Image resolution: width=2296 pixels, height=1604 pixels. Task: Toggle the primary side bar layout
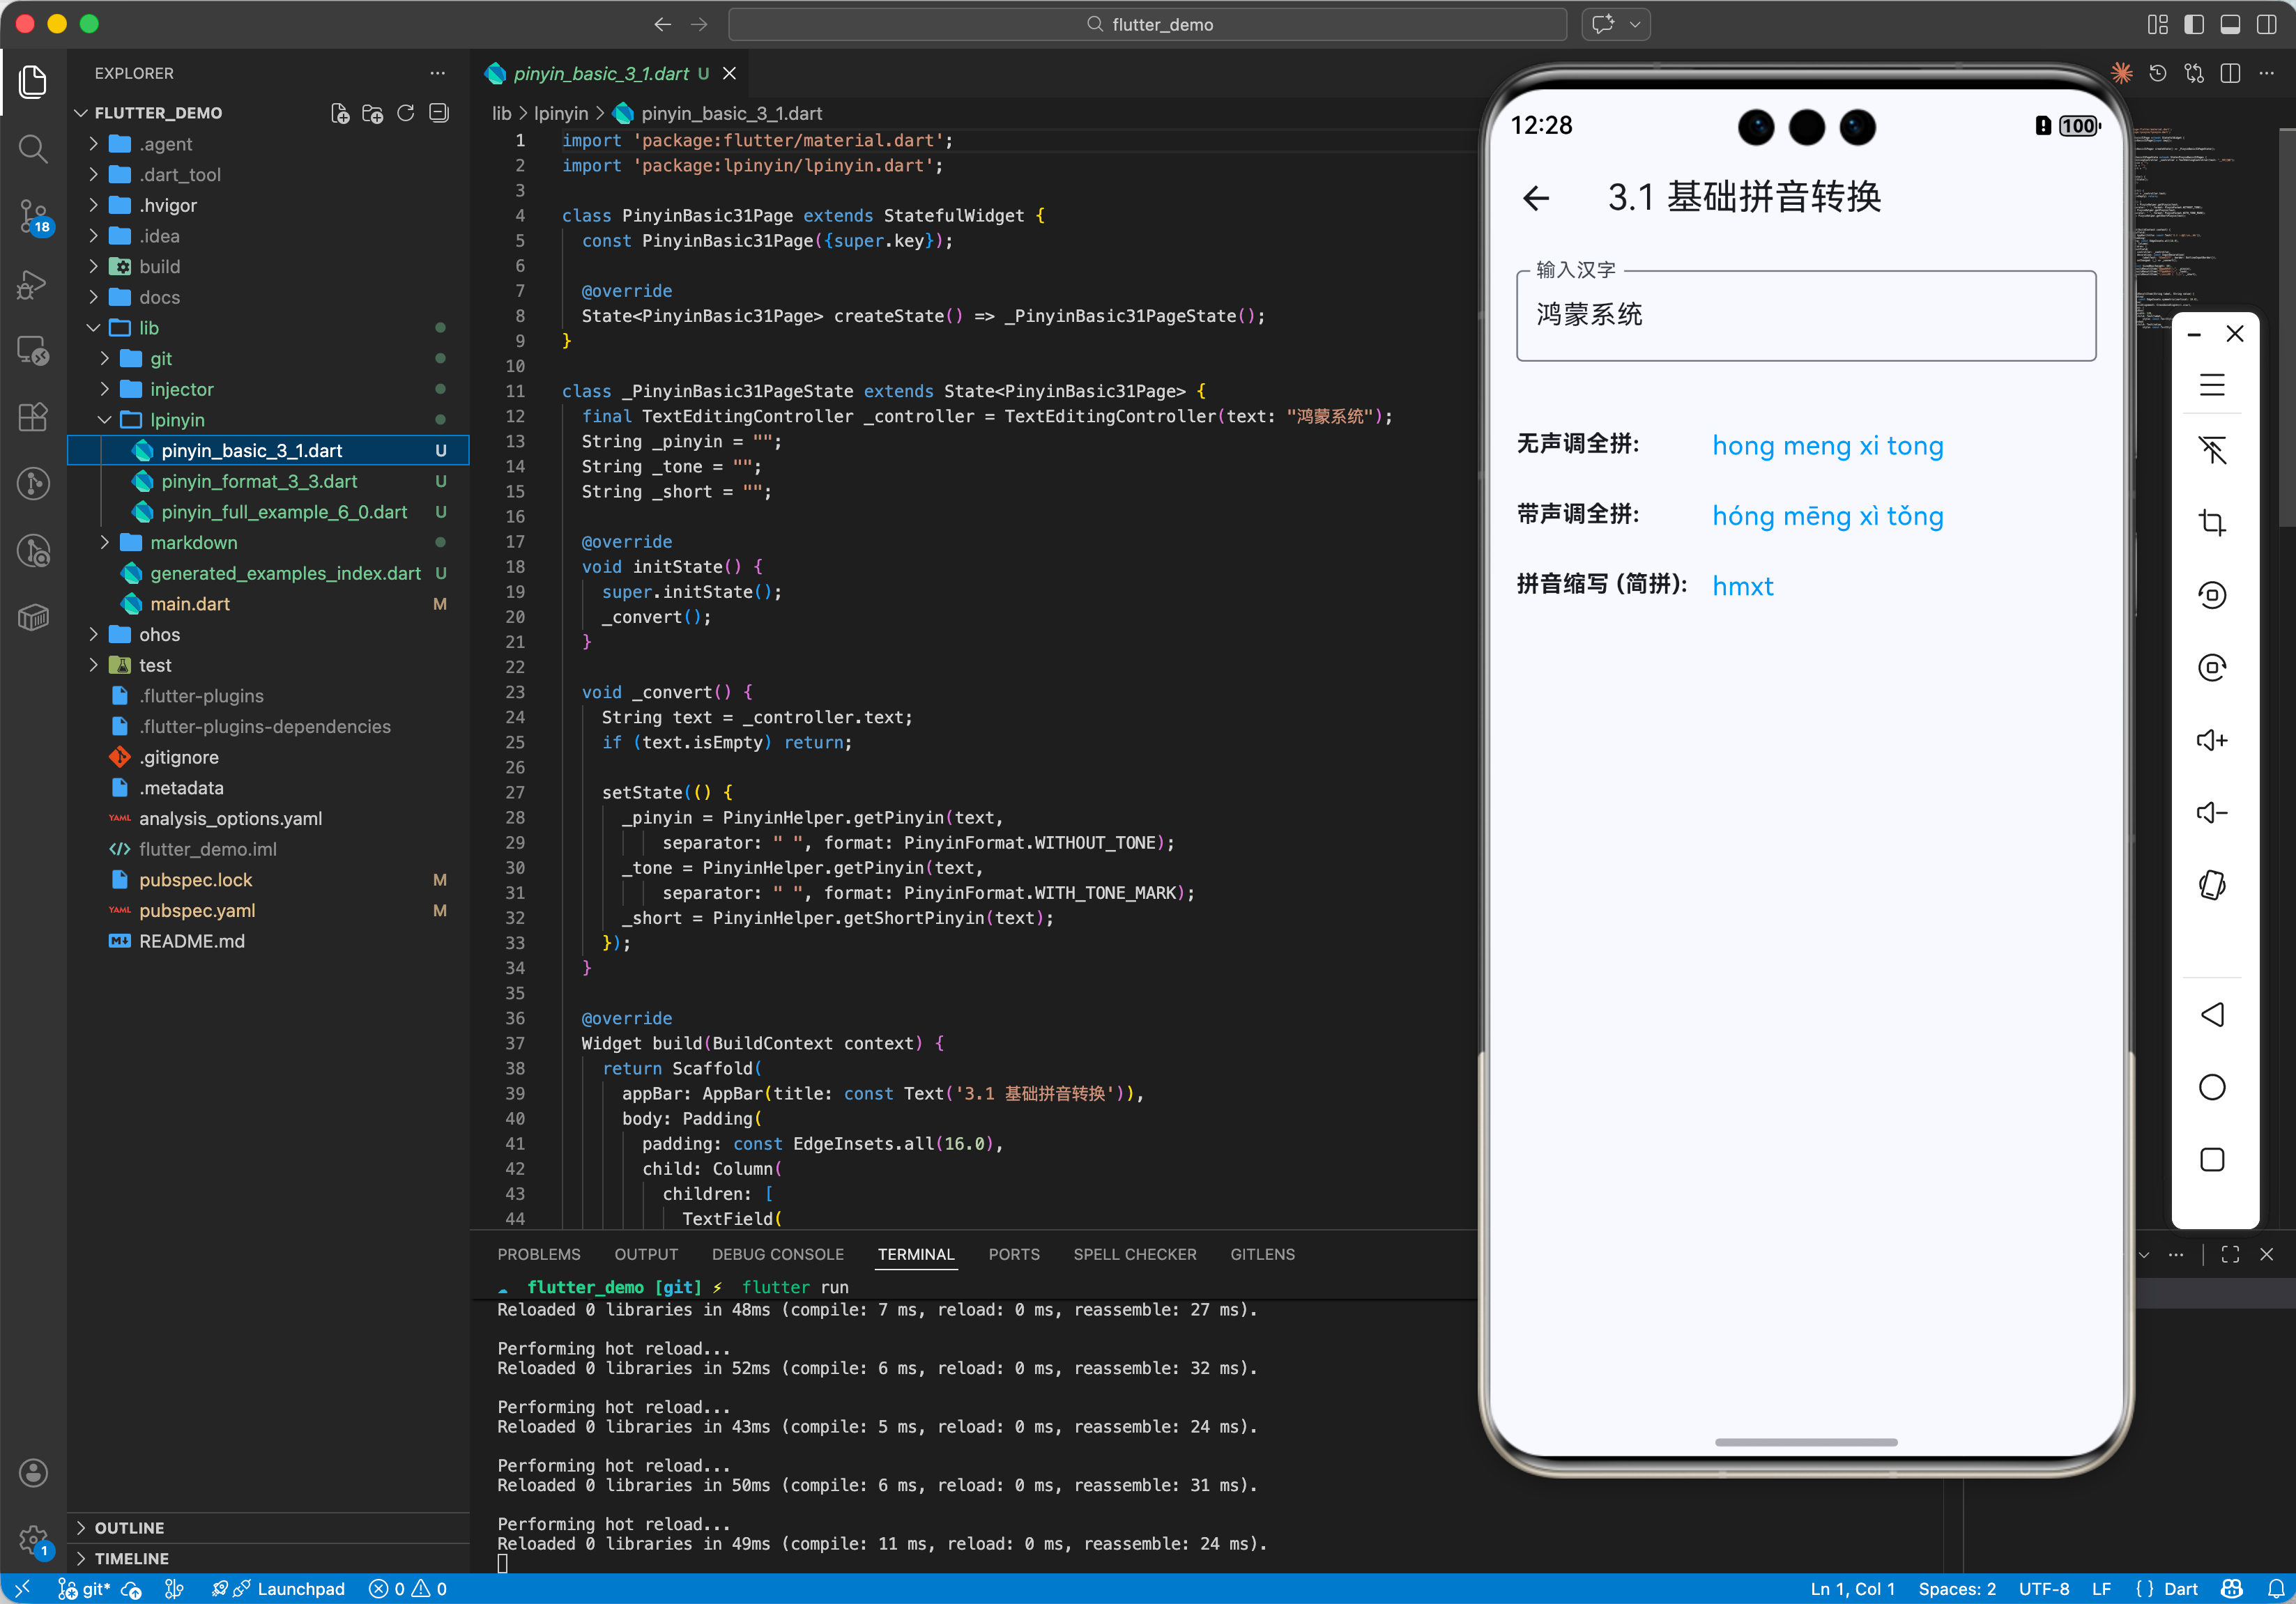point(2193,24)
